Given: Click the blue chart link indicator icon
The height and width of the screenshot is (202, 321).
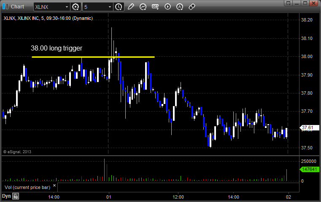Looking at the screenshot, I should (x=5, y=7).
